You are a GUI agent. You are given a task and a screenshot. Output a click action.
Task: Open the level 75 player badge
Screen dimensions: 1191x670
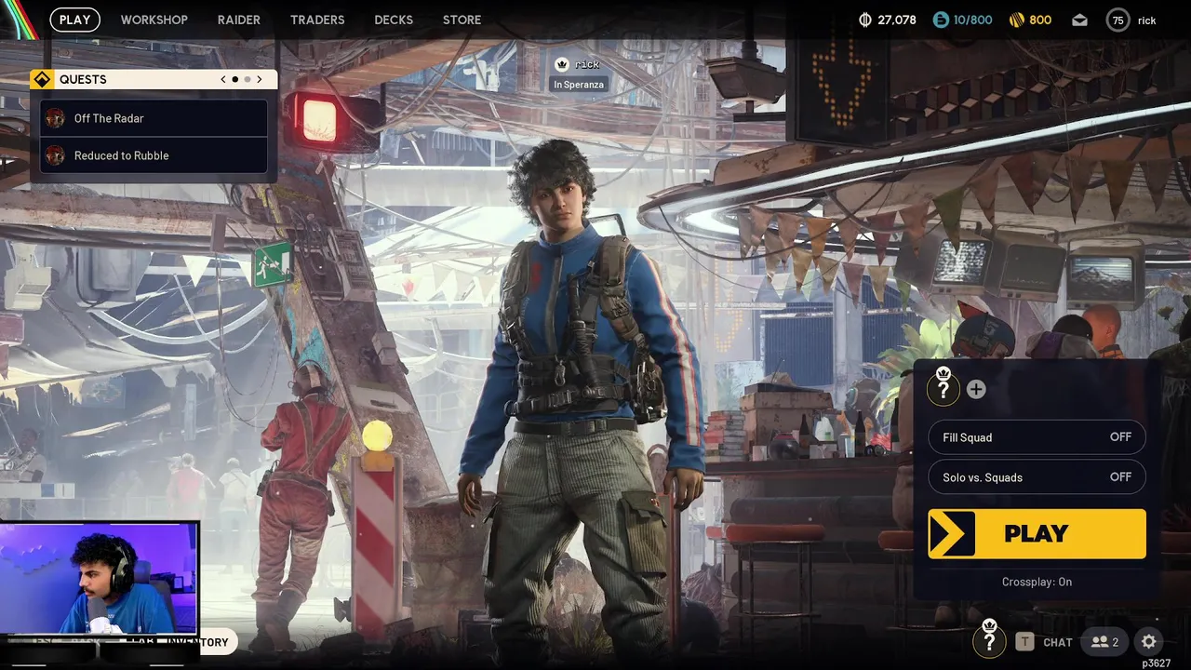pos(1117,20)
